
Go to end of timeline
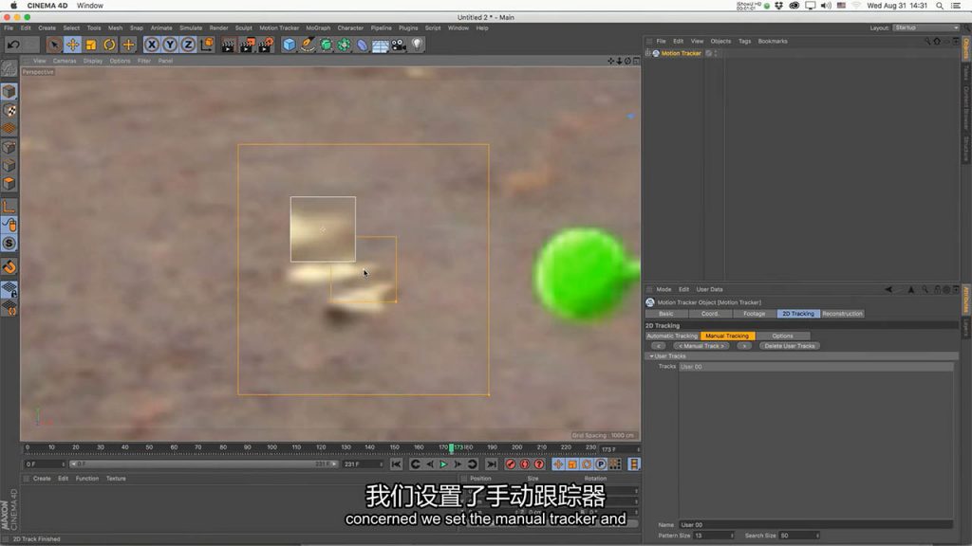[x=492, y=464]
